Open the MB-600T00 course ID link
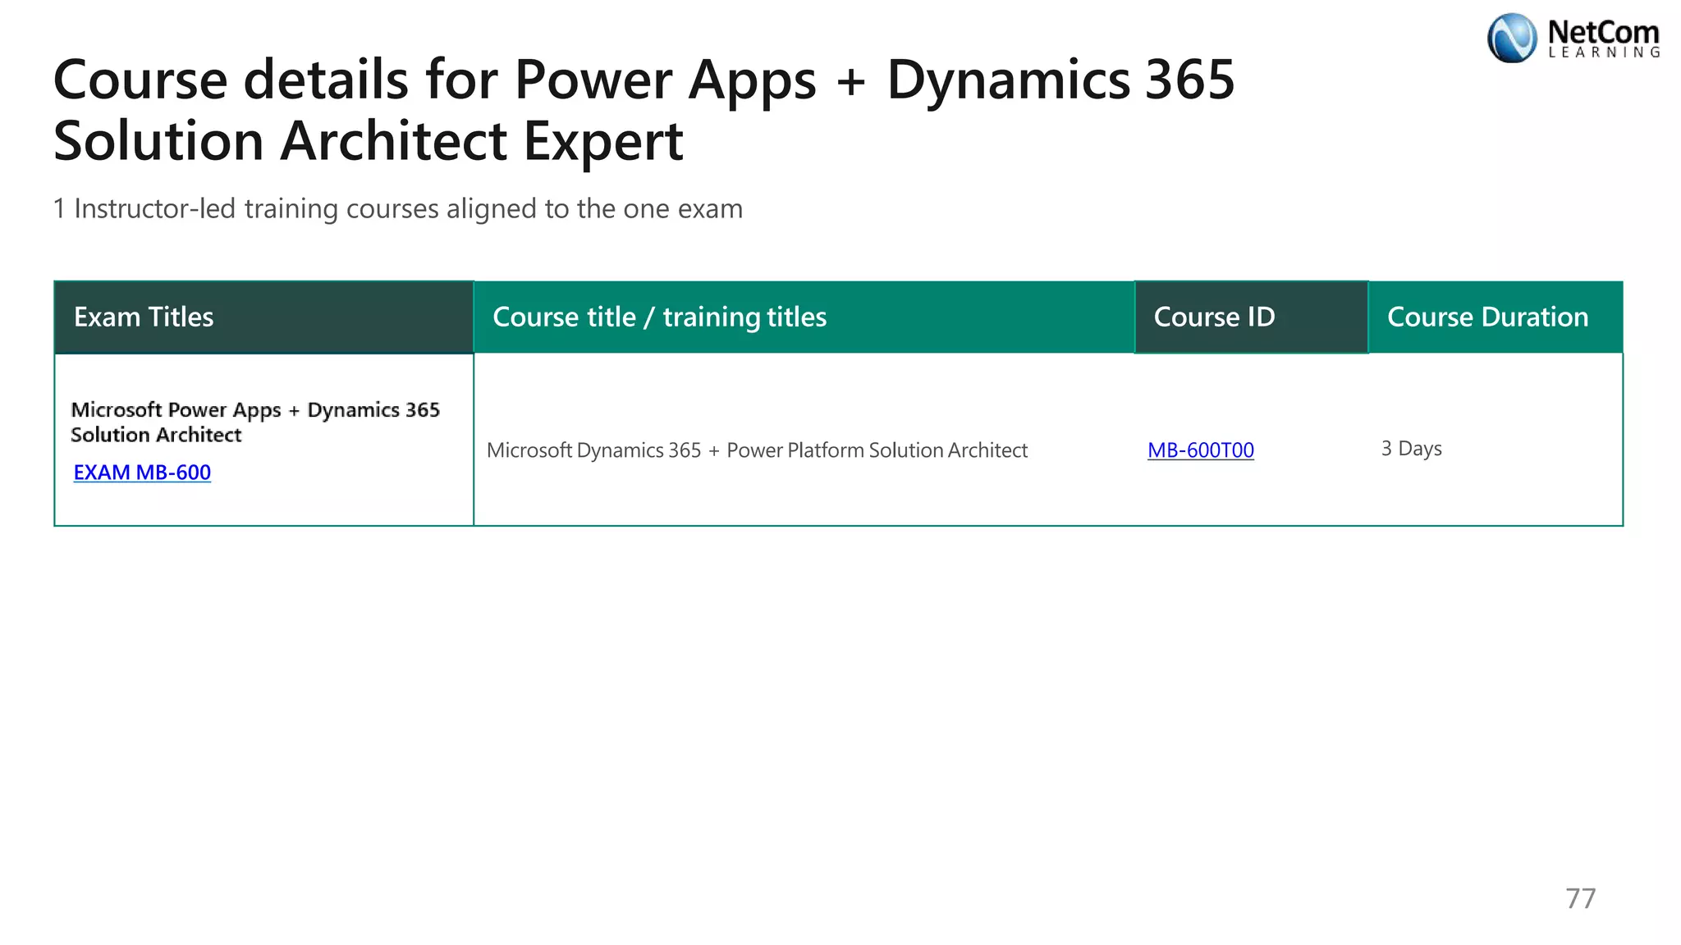1681x945 pixels. click(1201, 450)
